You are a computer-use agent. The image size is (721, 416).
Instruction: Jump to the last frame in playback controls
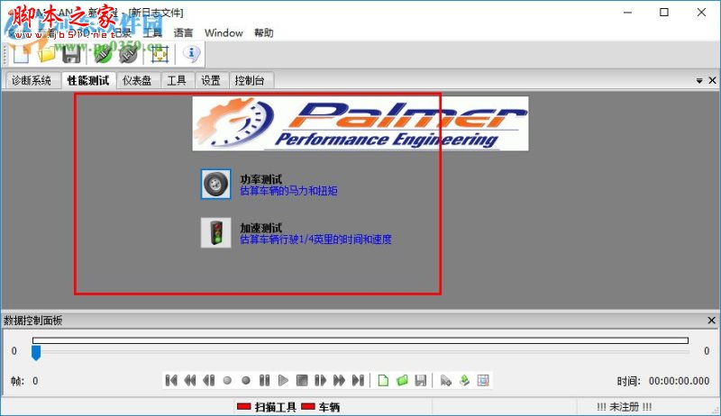tap(358, 380)
